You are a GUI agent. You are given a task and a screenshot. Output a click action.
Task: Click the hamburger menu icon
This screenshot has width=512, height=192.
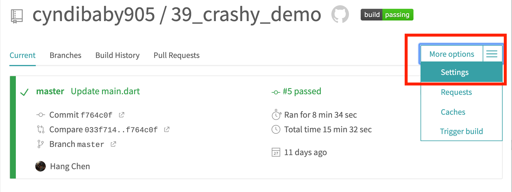tap(492, 54)
